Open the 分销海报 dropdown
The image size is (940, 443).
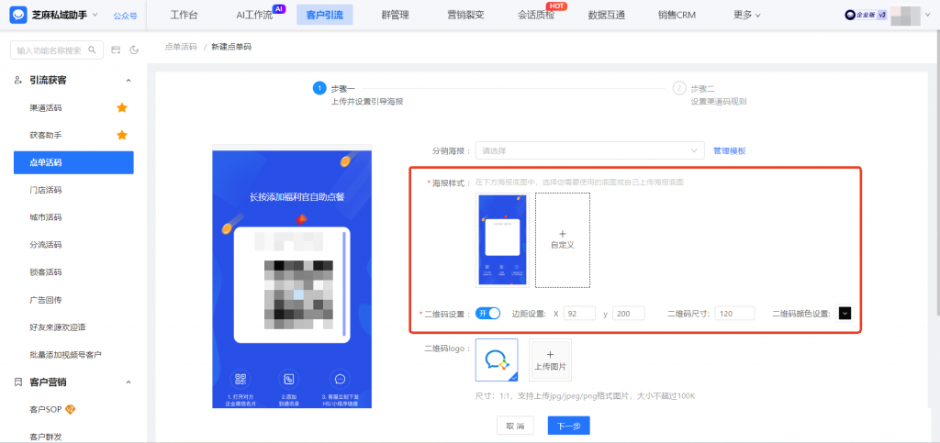[590, 150]
